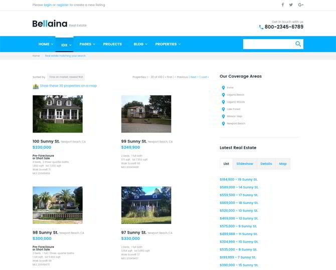Image resolution: width=336 pixels, height=270 pixels.
Task: Expand the Home menu dropdown
Action: pos(46,44)
